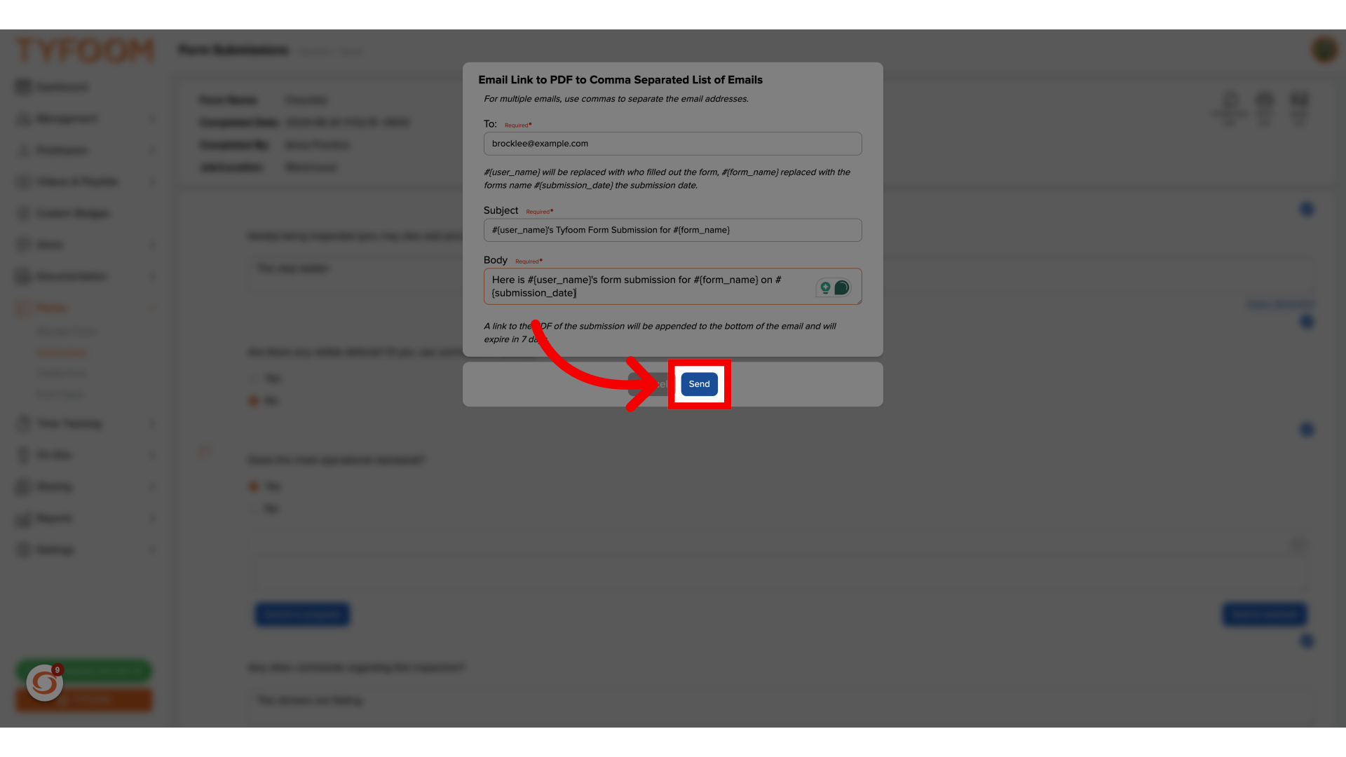Click the Employees sidebar icon
1346x757 pixels.
[23, 150]
